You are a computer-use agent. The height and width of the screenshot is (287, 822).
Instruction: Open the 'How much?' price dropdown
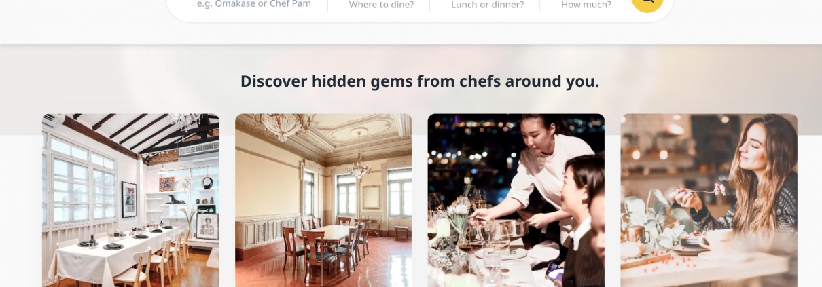[586, 5]
